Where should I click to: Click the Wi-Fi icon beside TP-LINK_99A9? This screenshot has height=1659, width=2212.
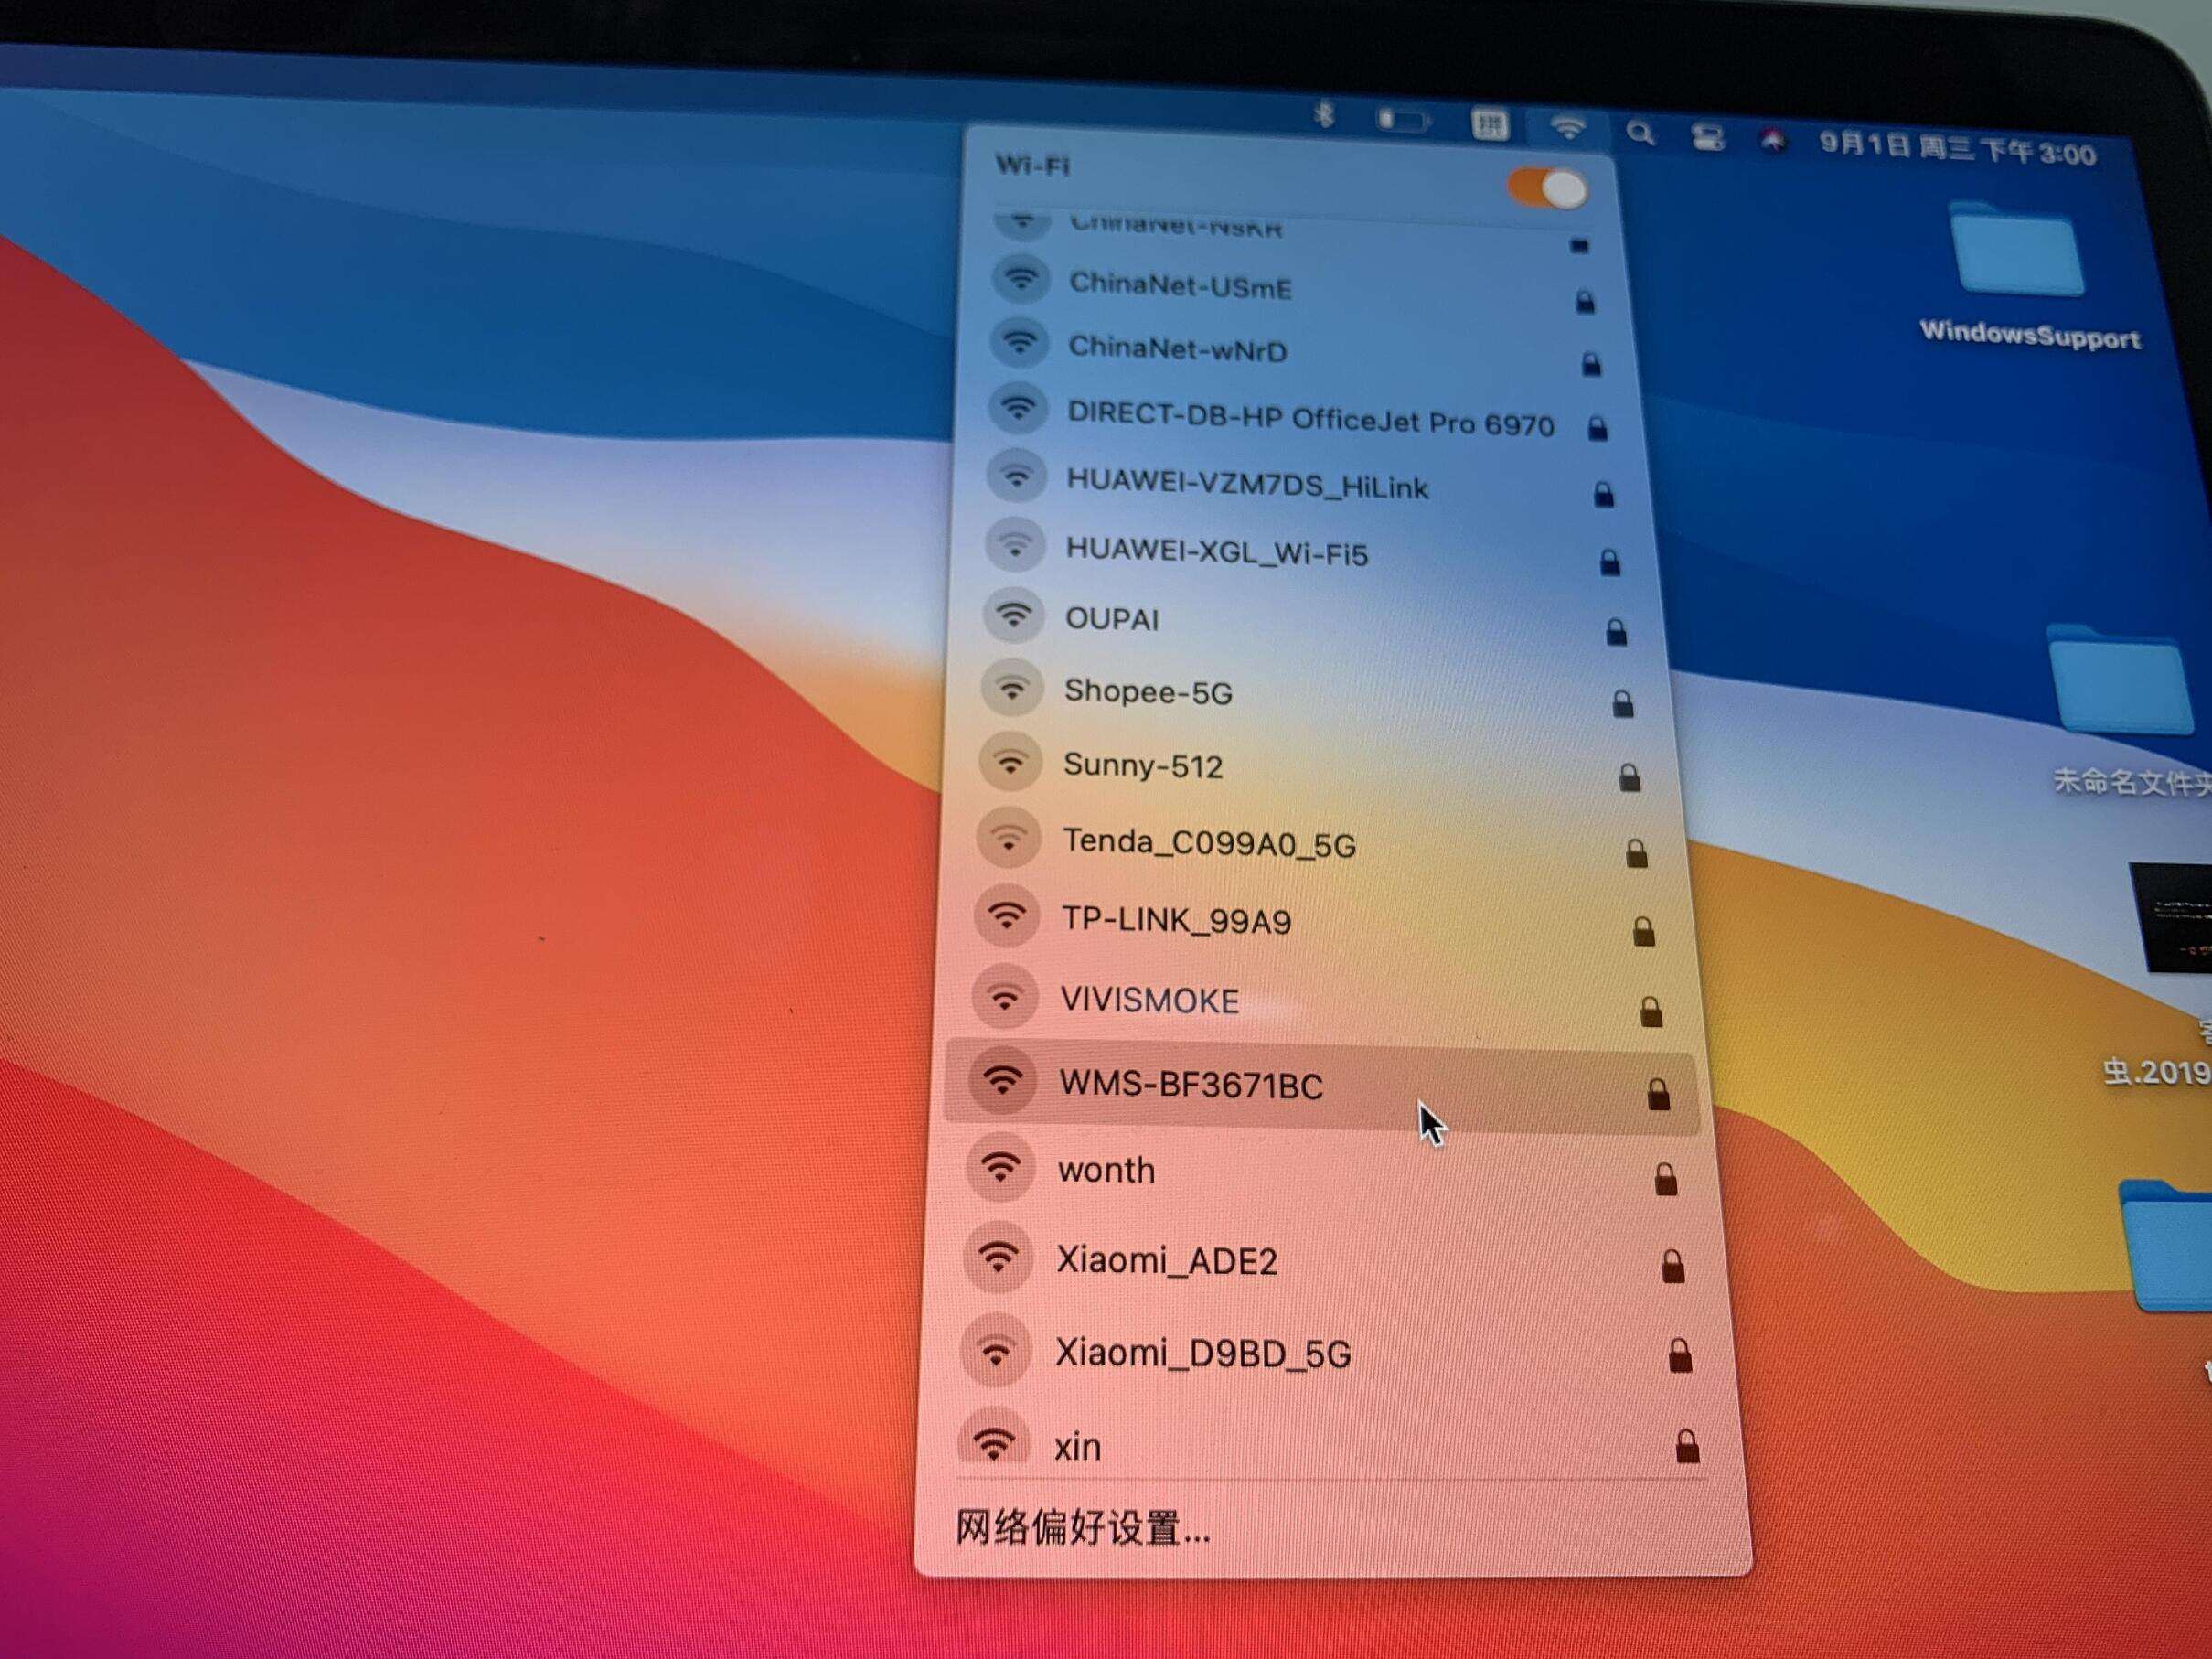point(1007,916)
